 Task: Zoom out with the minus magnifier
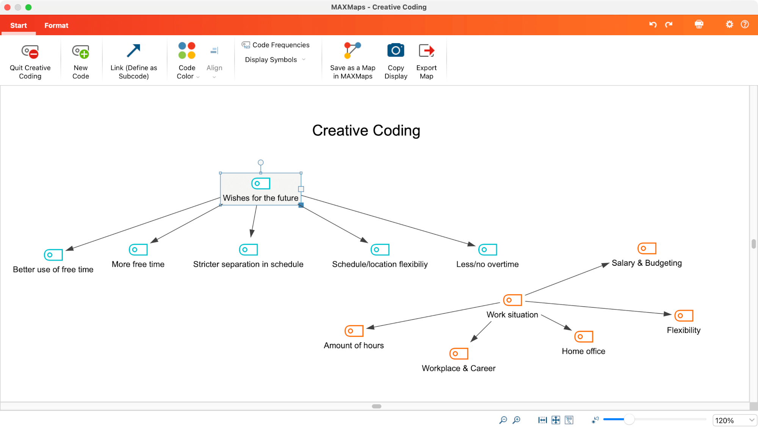tap(503, 420)
